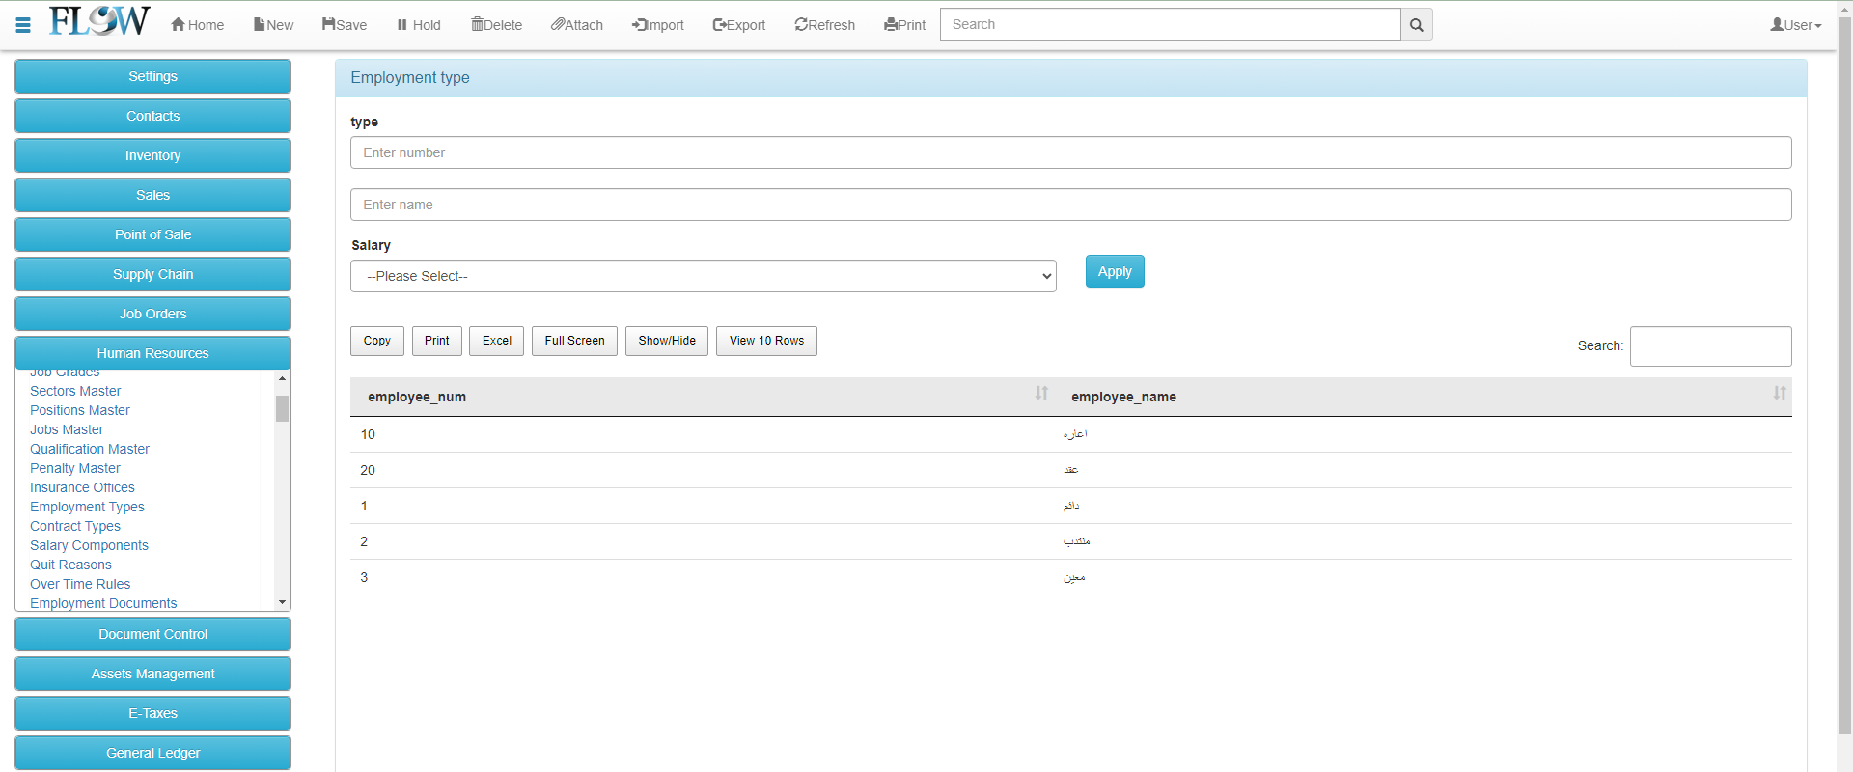
Task: Open the User account dropdown
Action: point(1795,25)
